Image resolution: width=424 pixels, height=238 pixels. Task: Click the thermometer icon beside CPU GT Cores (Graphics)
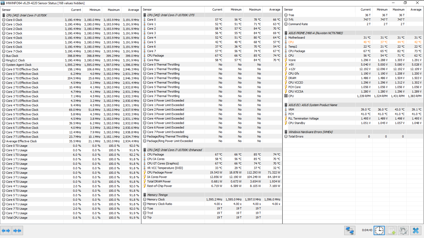(145, 163)
